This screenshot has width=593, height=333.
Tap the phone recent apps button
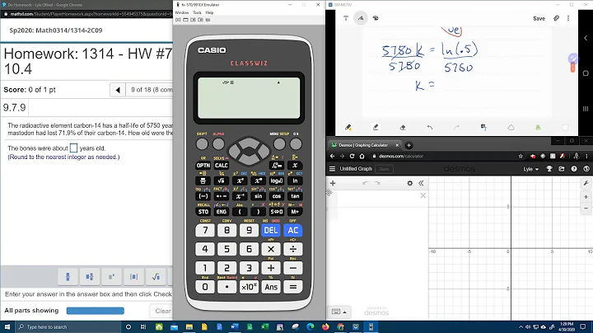pyautogui.click(x=586, y=109)
